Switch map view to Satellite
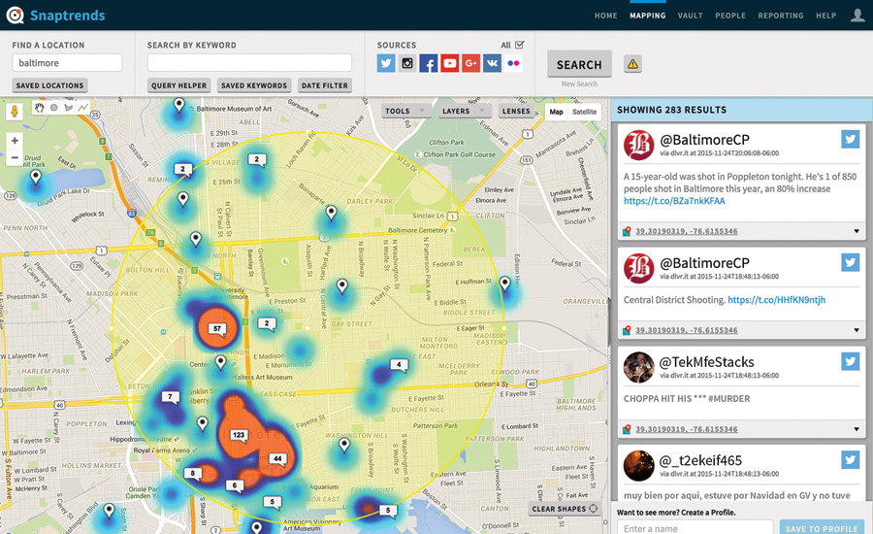Image resolution: width=873 pixels, height=534 pixels. 585,112
